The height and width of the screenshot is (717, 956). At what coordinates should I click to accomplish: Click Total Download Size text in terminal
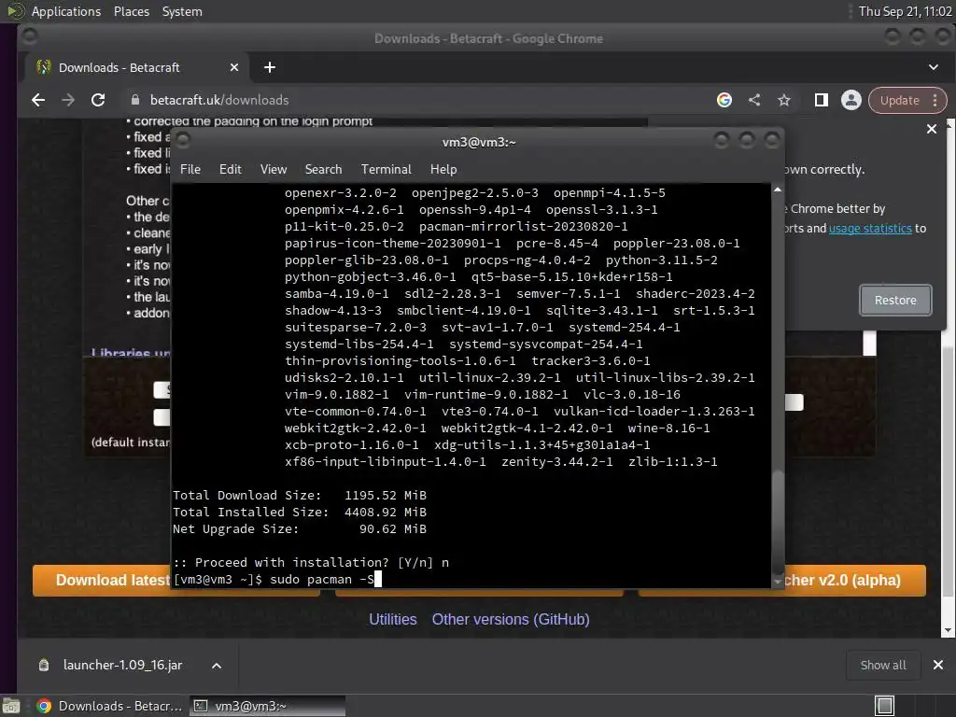[246, 495]
